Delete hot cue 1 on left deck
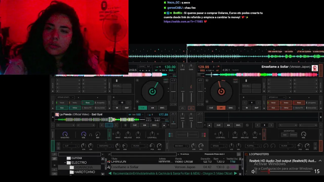The image size is (324, 182). 79,80
